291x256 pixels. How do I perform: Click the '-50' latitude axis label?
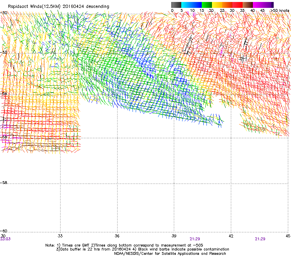4,13
